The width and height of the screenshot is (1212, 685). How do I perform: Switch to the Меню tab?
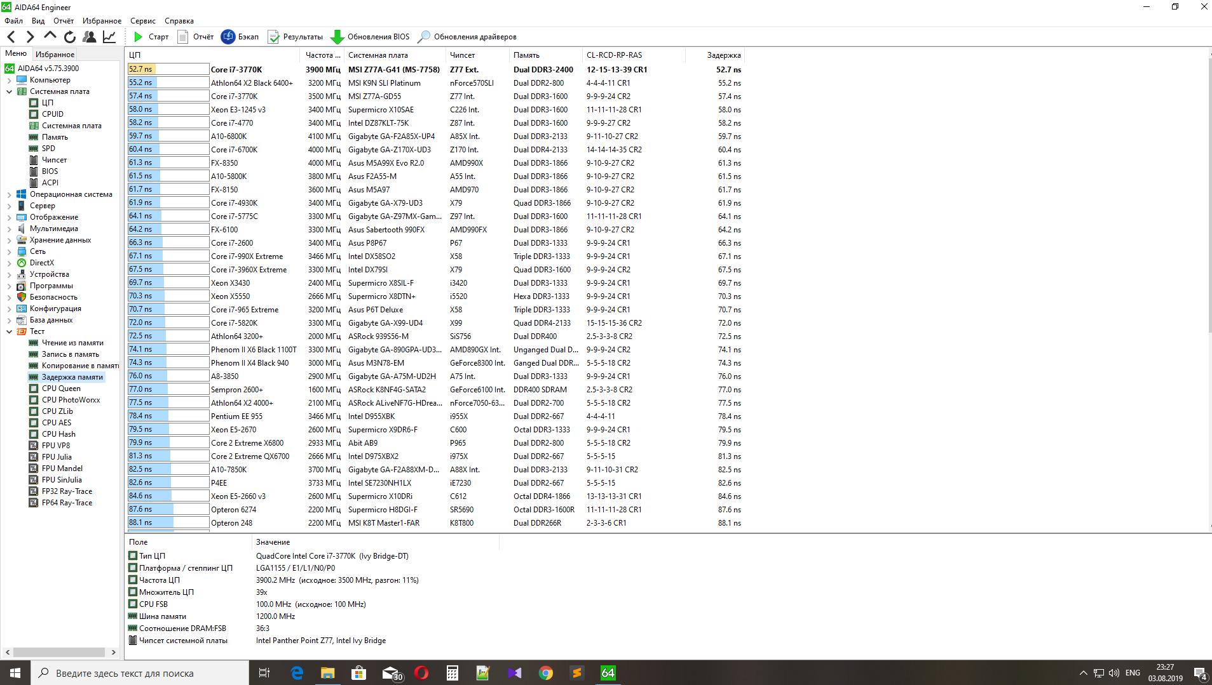point(16,54)
